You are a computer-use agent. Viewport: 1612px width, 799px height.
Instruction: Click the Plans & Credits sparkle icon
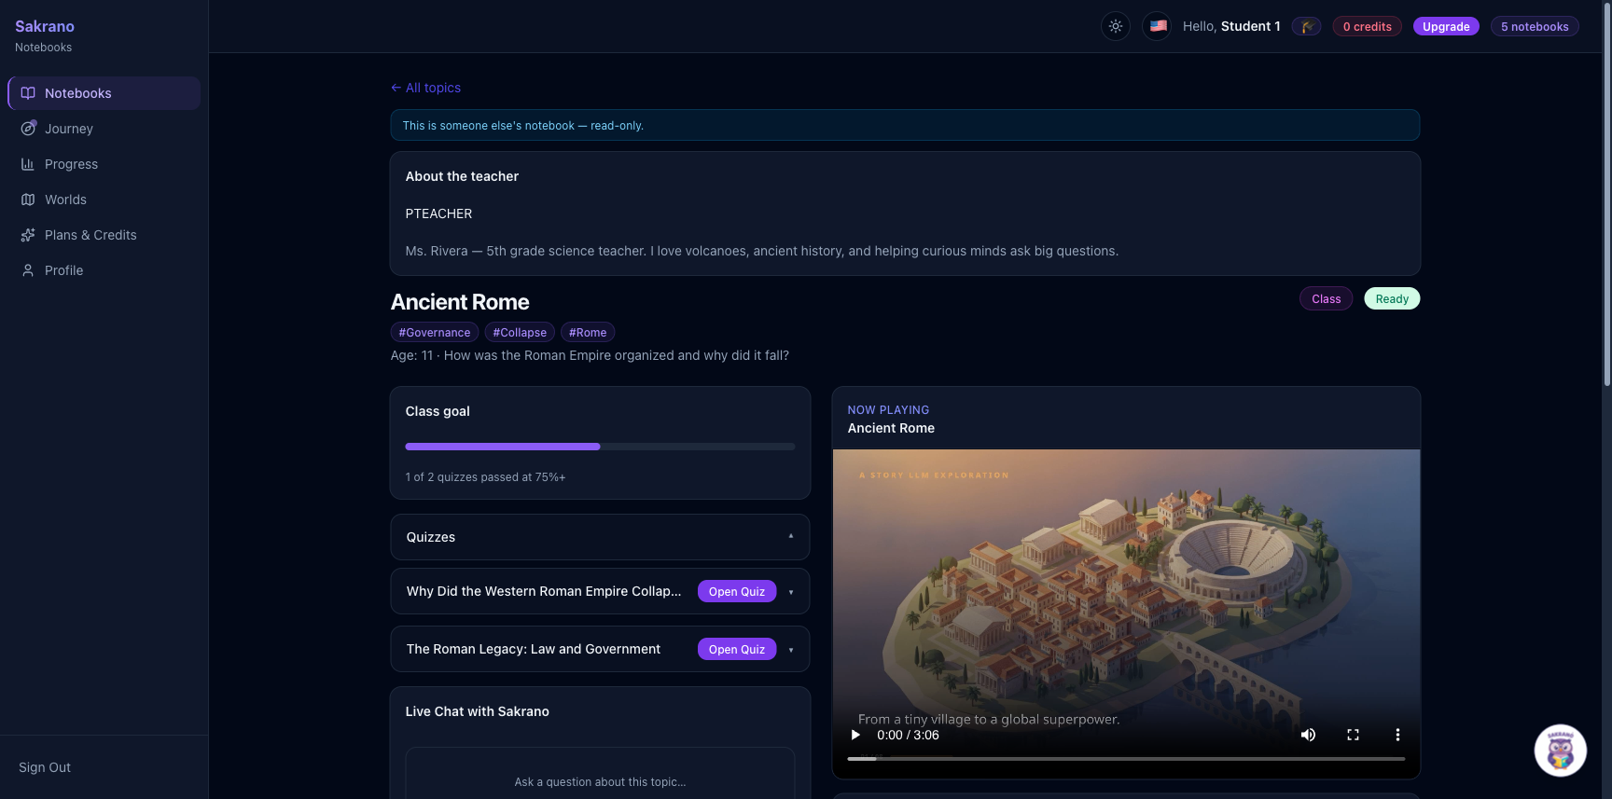28,235
